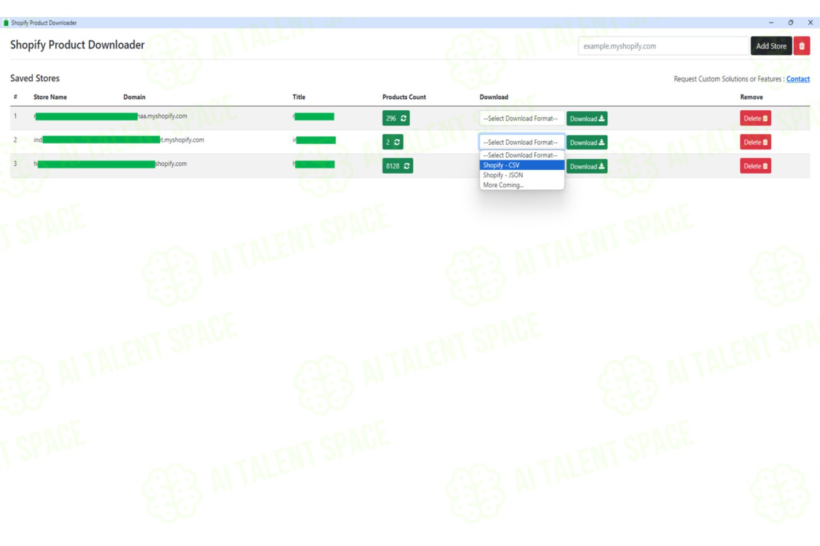Delete the store in row 2
This screenshot has height=546, width=820.
(x=755, y=142)
